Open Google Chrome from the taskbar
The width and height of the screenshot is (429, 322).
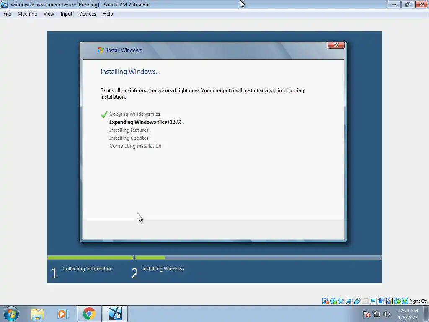[89, 314]
